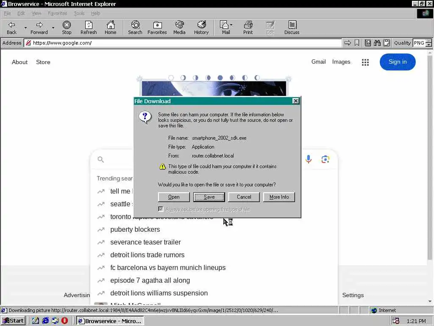This screenshot has width=434, height=326.
Task: Expand the Back button history dropdown
Action: click(x=25, y=28)
